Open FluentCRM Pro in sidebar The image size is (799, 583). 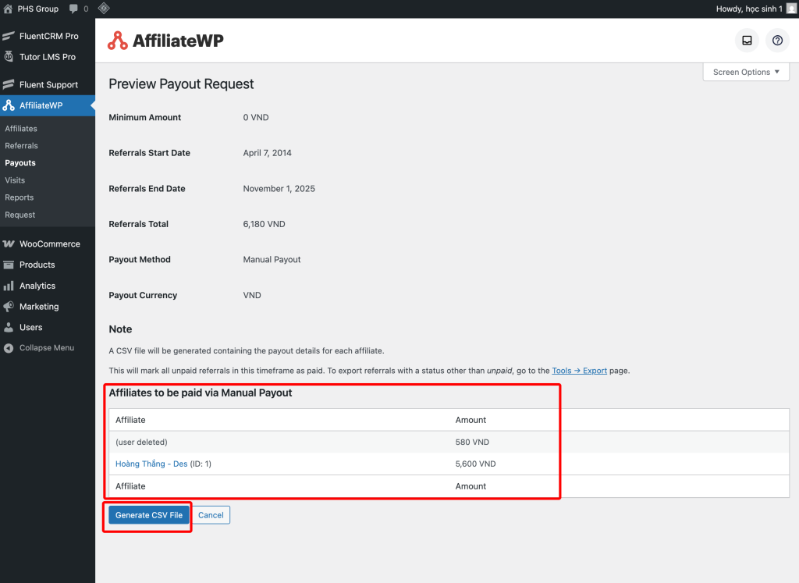[48, 36]
